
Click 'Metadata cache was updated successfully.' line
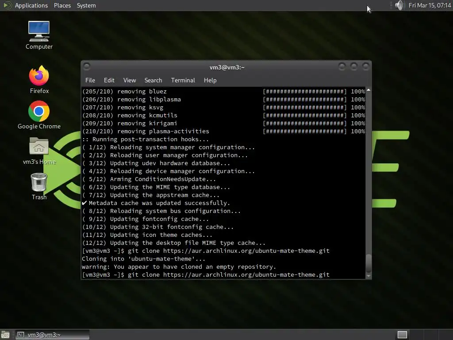point(156,203)
